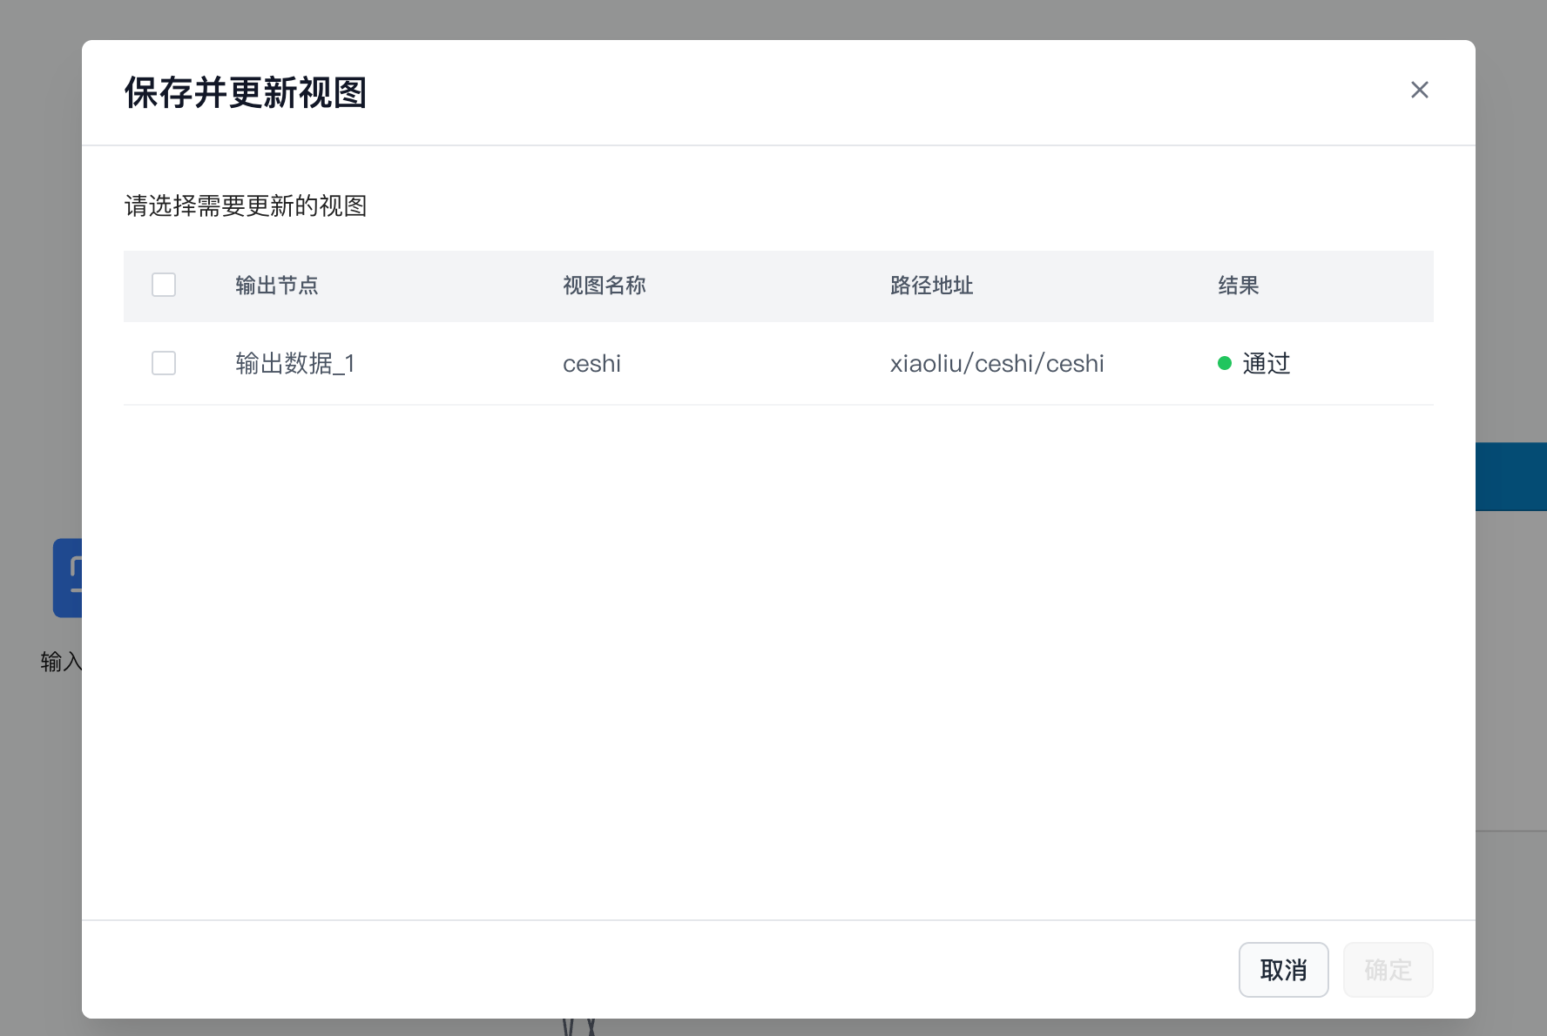The height and width of the screenshot is (1036, 1547).
Task: Click the blue input node icon behind dialog
Action: click(67, 578)
